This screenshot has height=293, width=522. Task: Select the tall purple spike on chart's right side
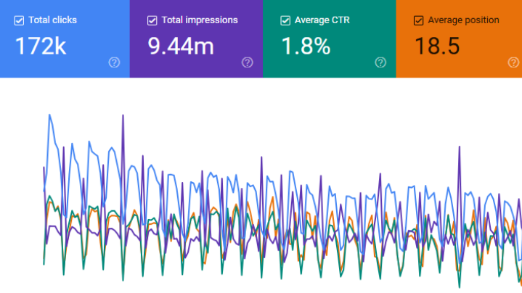(460, 148)
